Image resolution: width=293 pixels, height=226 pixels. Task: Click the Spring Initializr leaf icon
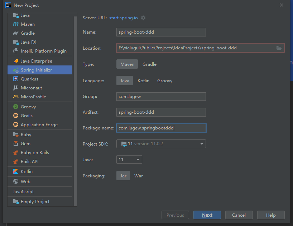16,70
